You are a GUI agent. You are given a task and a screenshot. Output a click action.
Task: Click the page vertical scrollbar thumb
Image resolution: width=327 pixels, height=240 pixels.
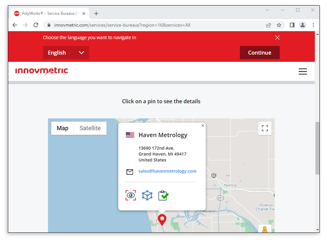click(317, 148)
